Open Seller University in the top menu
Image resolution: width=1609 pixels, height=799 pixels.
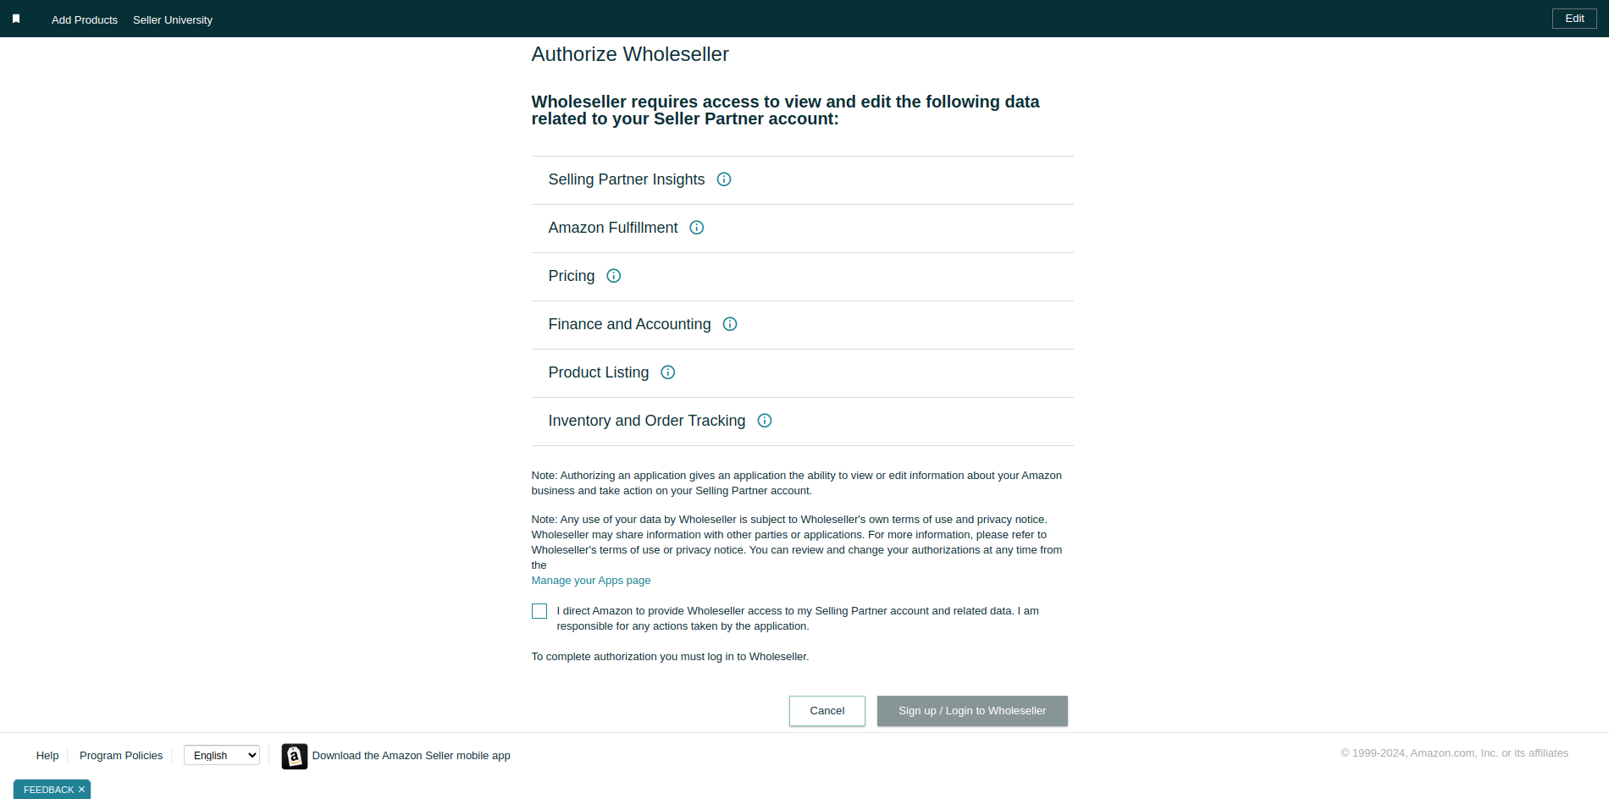pos(173,19)
